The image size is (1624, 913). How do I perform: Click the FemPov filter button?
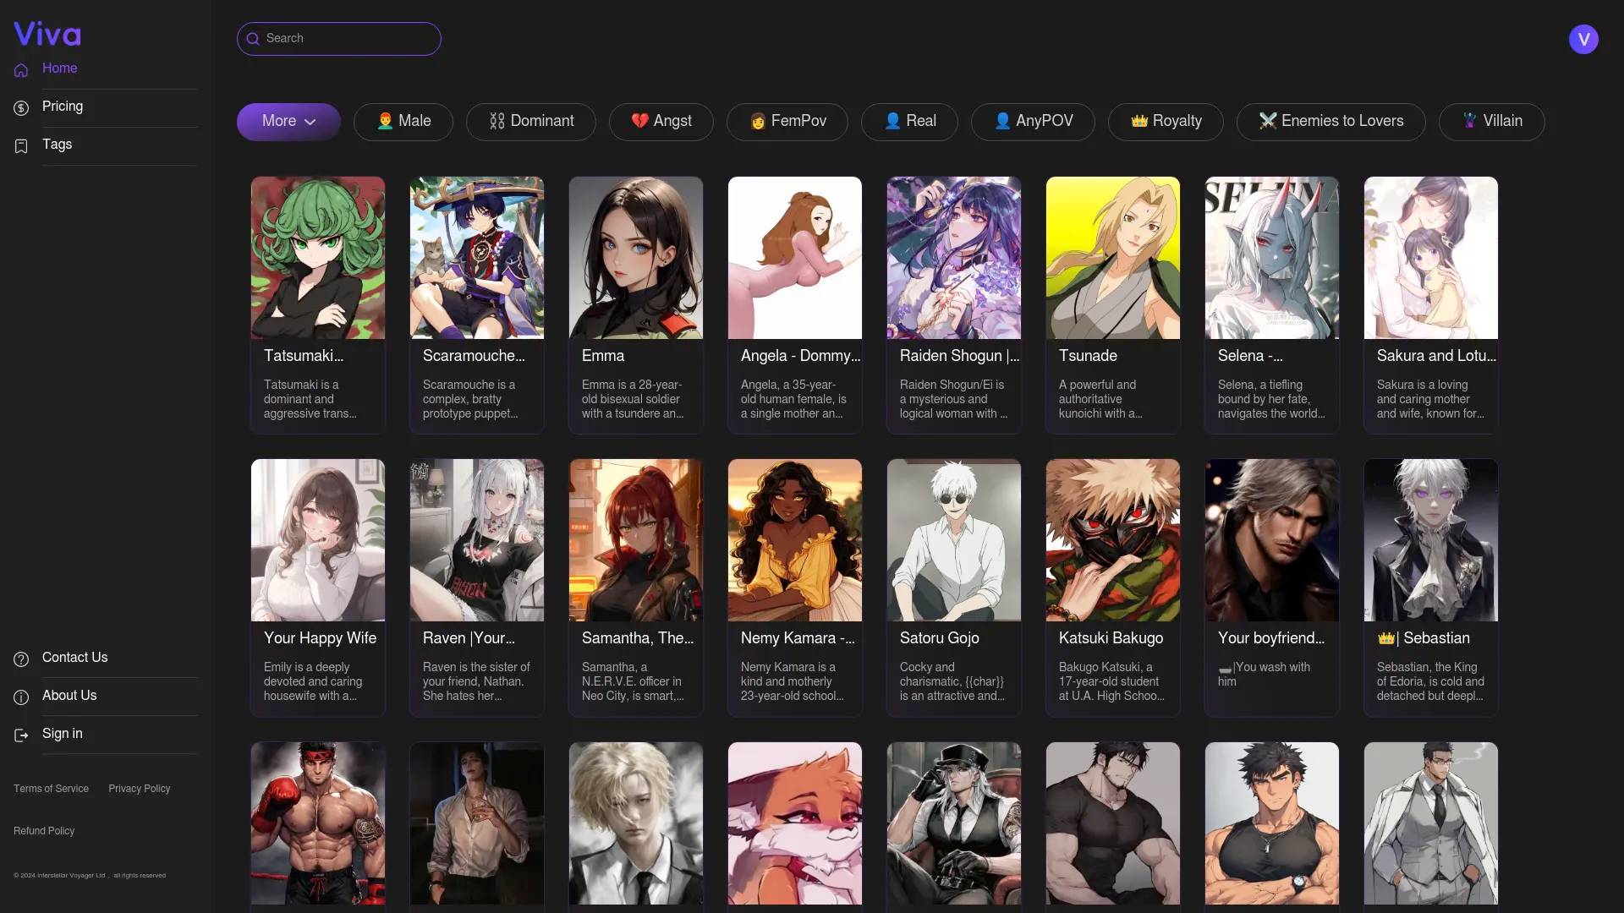click(787, 120)
